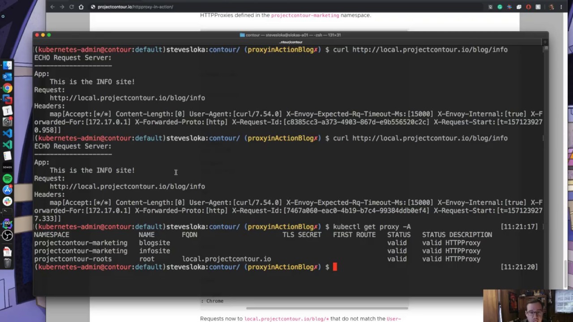The image size is (573, 322).
Task: Reload the projectcontour.io page
Action: click(x=71, y=7)
